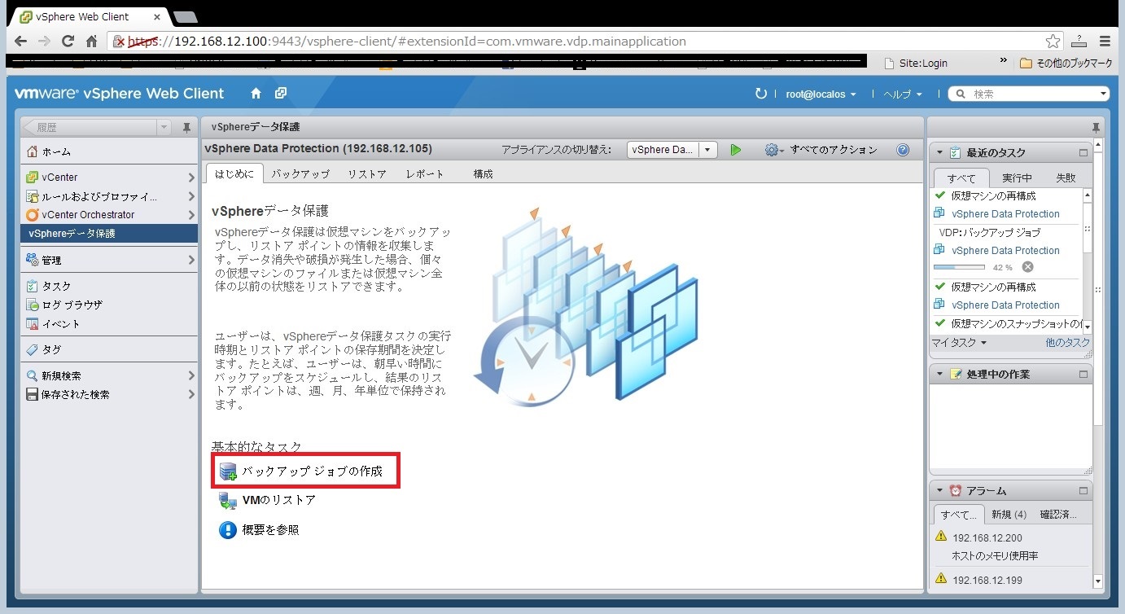Click warning icon for 192.168.12.200 alarm
Viewport: 1125px width, 614px height.
(941, 536)
